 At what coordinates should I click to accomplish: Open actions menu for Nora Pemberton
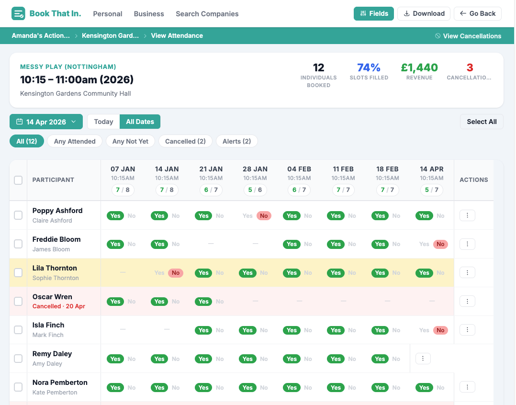pos(467,387)
